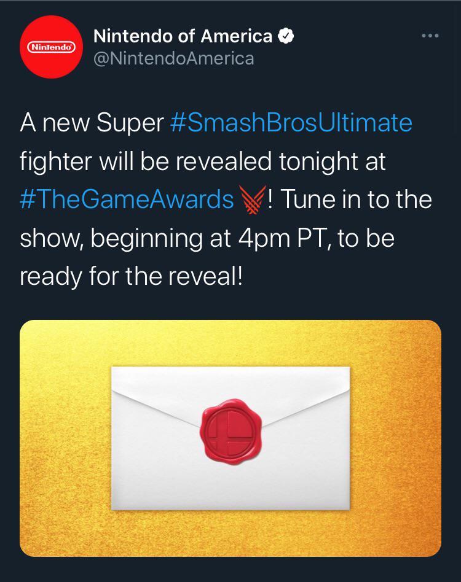Screen dimensions: 461x582
Task: Click the red Nintendo logo inside the avatar
Action: point(52,45)
